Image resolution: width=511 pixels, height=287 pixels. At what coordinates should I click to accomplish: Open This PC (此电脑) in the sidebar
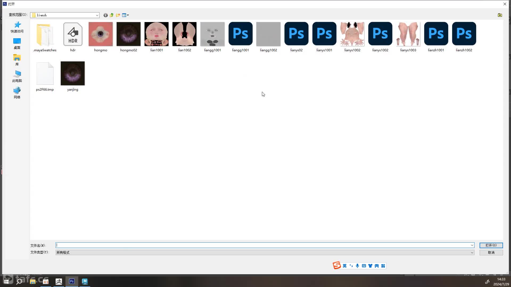17,77
